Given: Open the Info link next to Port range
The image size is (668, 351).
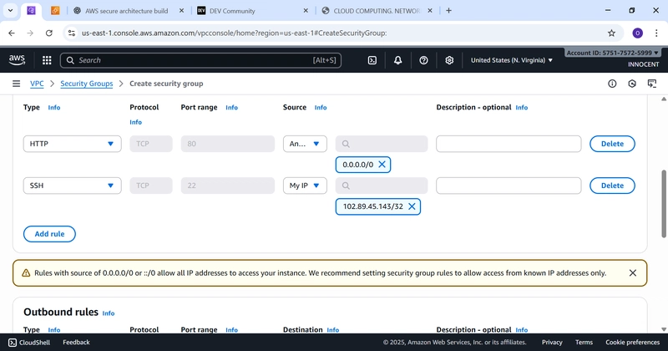Looking at the screenshot, I should tap(232, 108).
